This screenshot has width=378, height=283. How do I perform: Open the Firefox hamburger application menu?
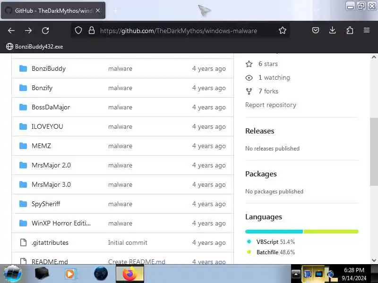click(x=367, y=30)
